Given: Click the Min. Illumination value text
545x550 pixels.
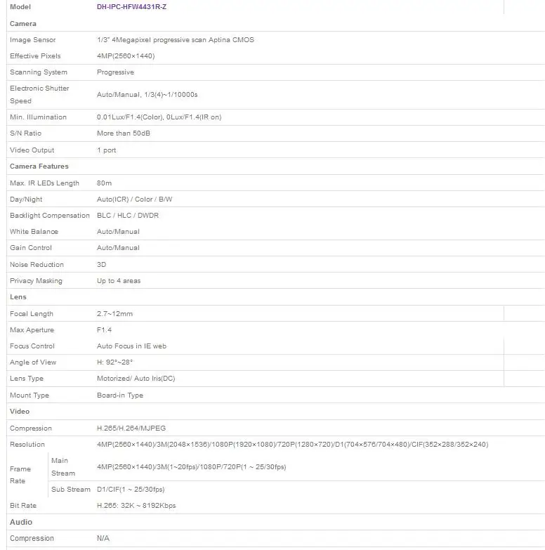Looking at the screenshot, I should tap(159, 117).
